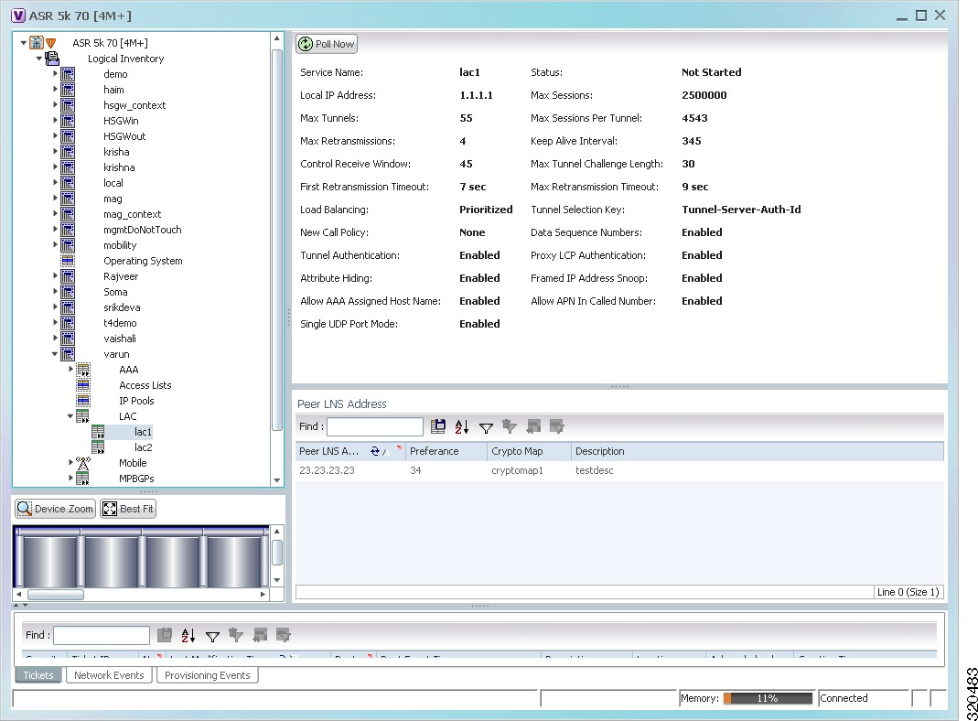Sort by the Crypto Map column header
This screenshot has height=721, width=978.
pos(529,451)
